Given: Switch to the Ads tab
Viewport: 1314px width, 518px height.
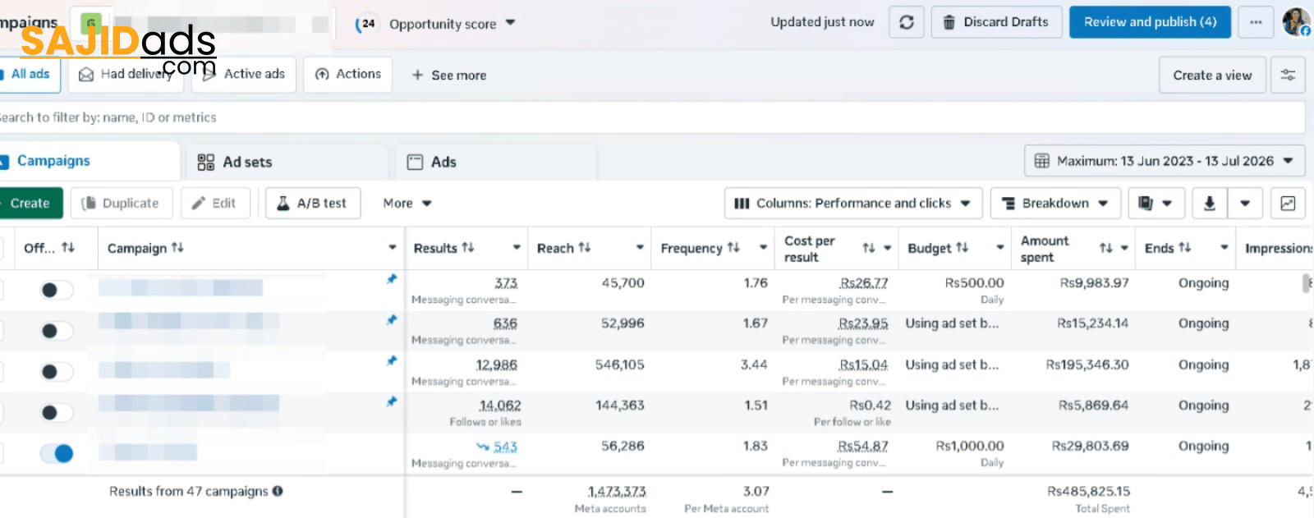Looking at the screenshot, I should coord(496,163).
